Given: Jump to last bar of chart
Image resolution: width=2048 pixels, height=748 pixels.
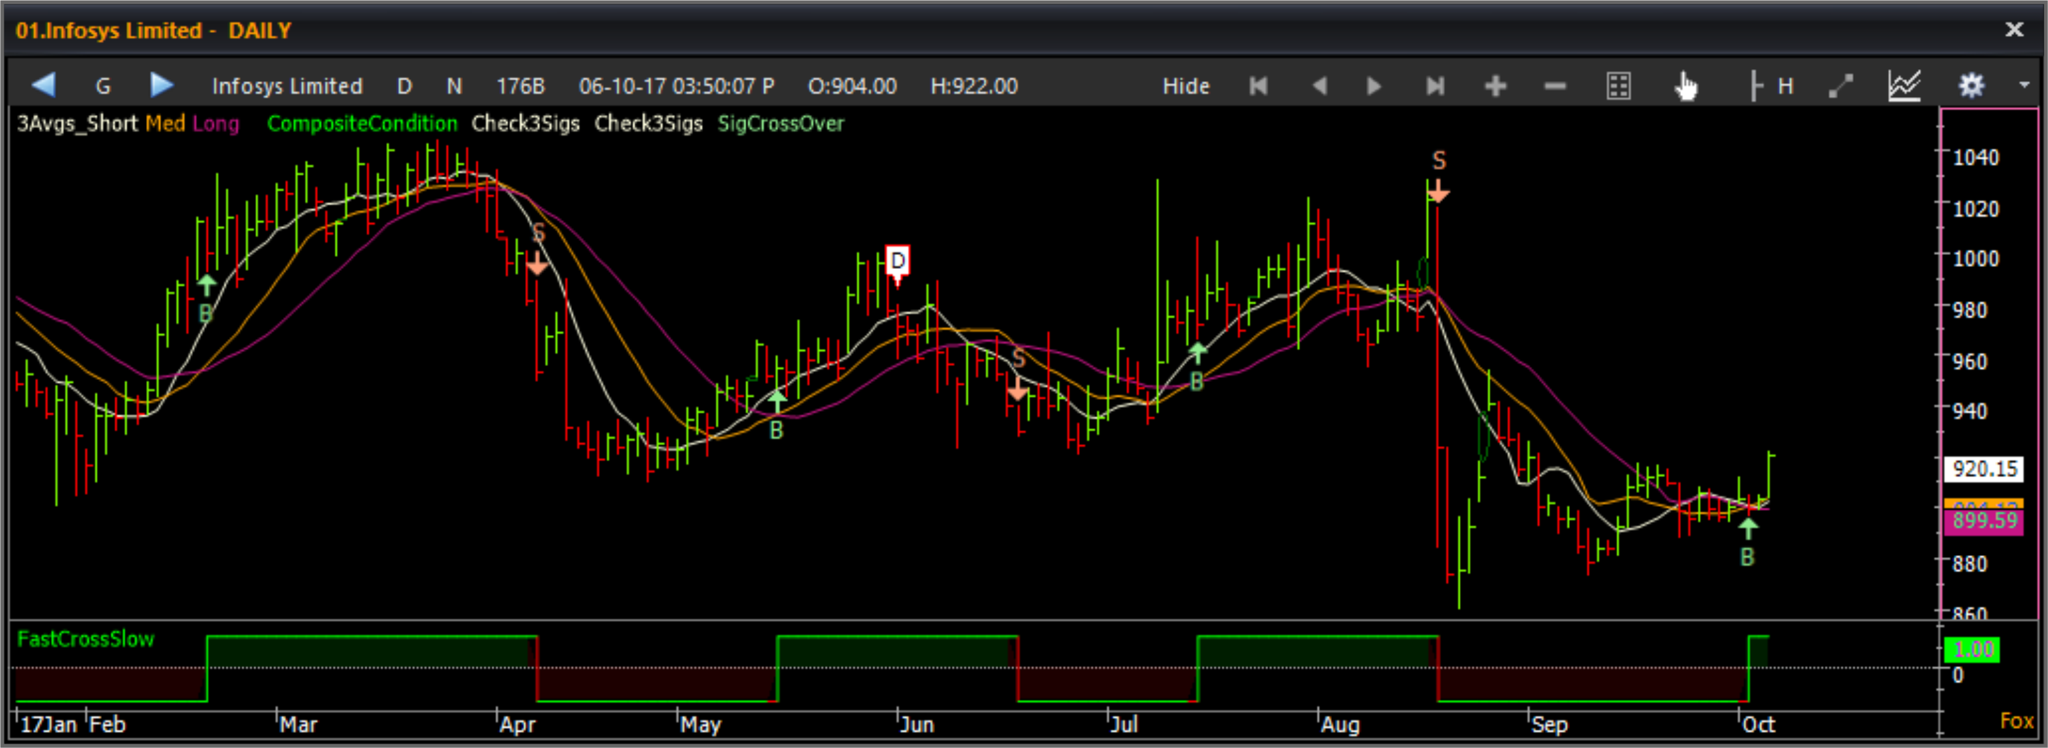Looking at the screenshot, I should tap(1435, 86).
